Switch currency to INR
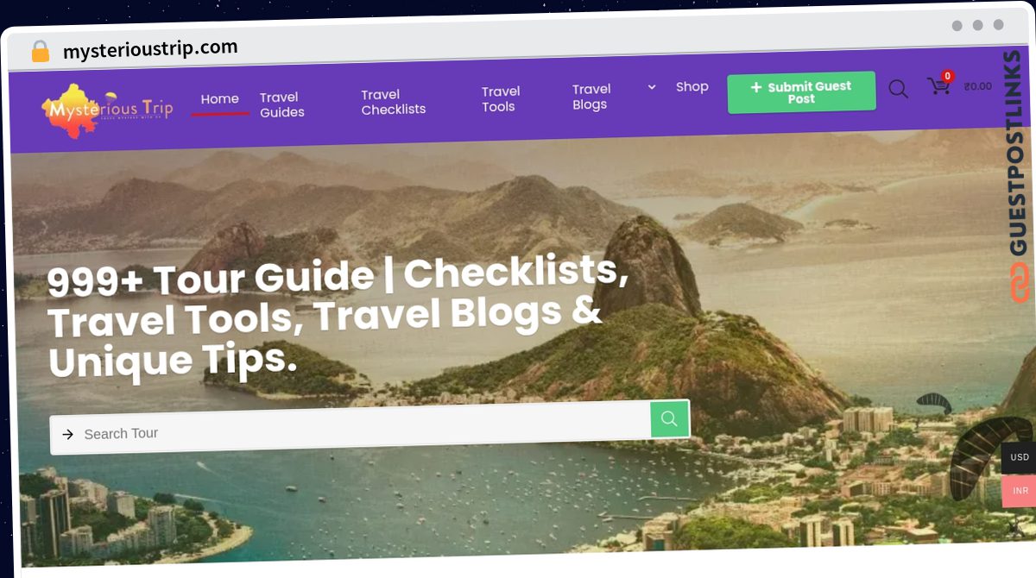 [x=1020, y=491]
